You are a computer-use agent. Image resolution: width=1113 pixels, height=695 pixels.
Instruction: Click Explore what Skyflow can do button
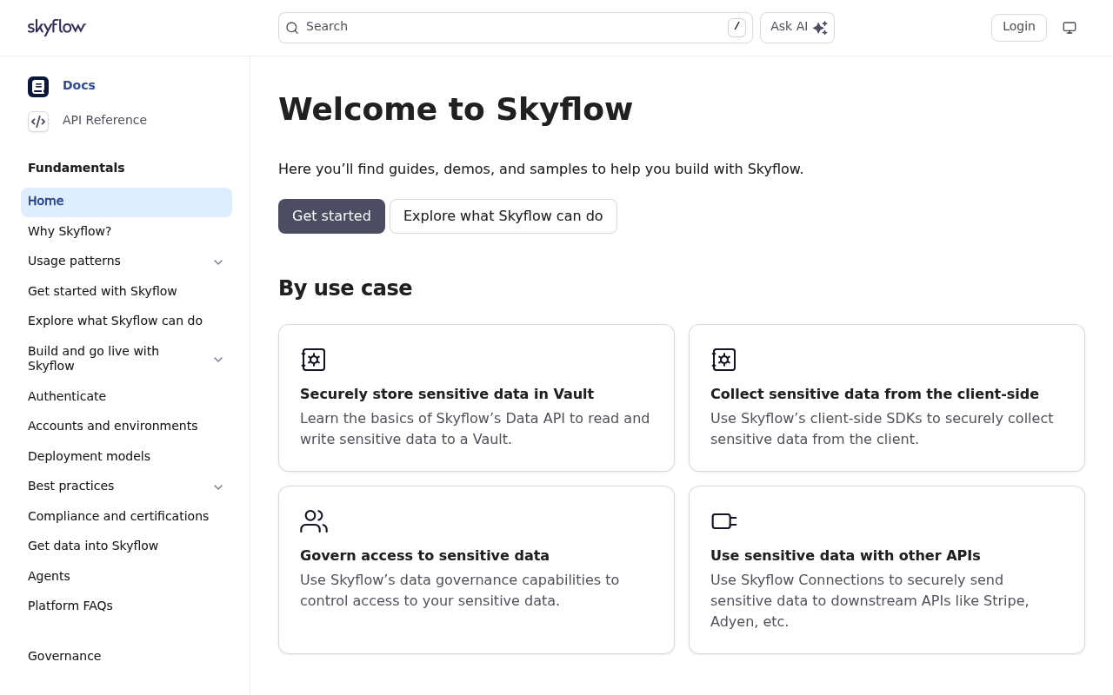[503, 216]
